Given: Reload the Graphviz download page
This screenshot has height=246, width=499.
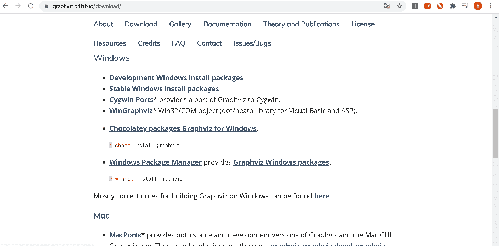Looking at the screenshot, I should (31, 6).
